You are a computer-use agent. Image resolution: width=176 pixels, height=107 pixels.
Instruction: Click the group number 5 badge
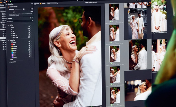[x=130, y=41]
